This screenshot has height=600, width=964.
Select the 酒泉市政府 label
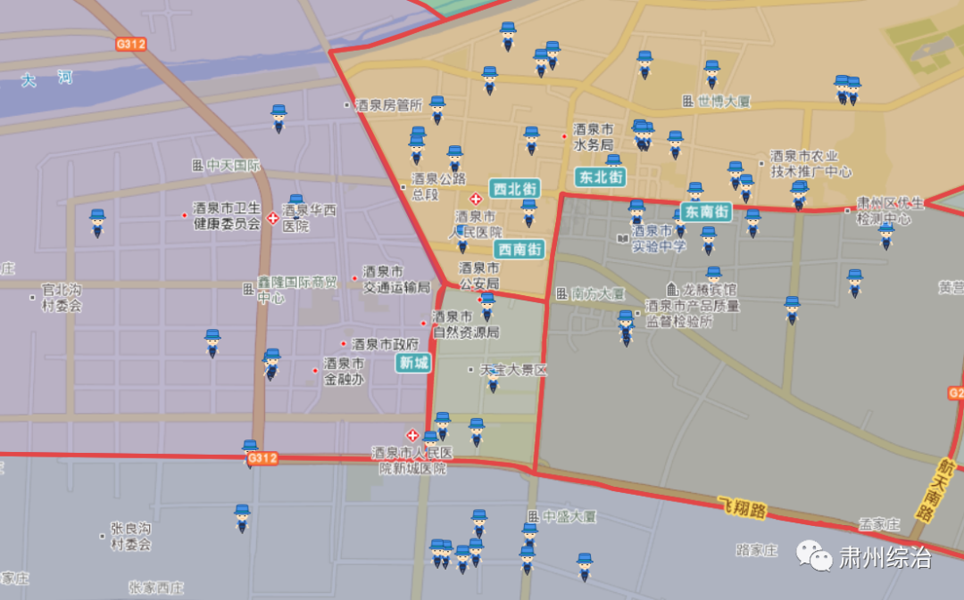click(385, 344)
